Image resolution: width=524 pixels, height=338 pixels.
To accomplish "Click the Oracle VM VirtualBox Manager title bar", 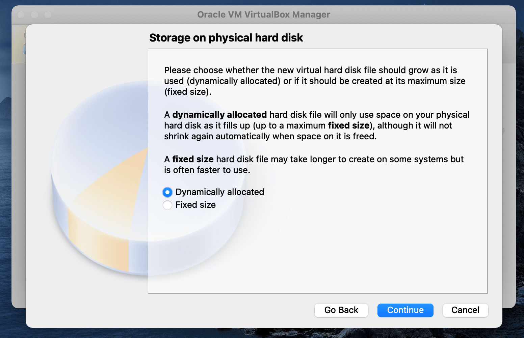I will point(263,15).
